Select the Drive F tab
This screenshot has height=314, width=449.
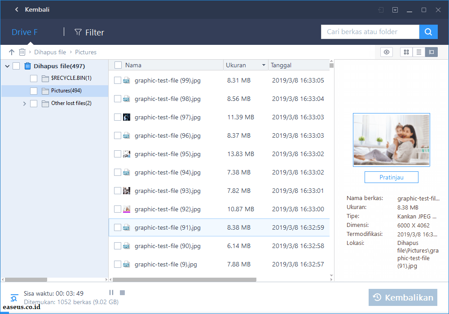point(24,32)
